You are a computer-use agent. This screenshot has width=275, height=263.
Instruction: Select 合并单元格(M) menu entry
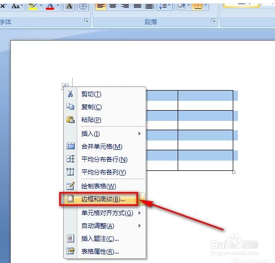click(x=105, y=146)
